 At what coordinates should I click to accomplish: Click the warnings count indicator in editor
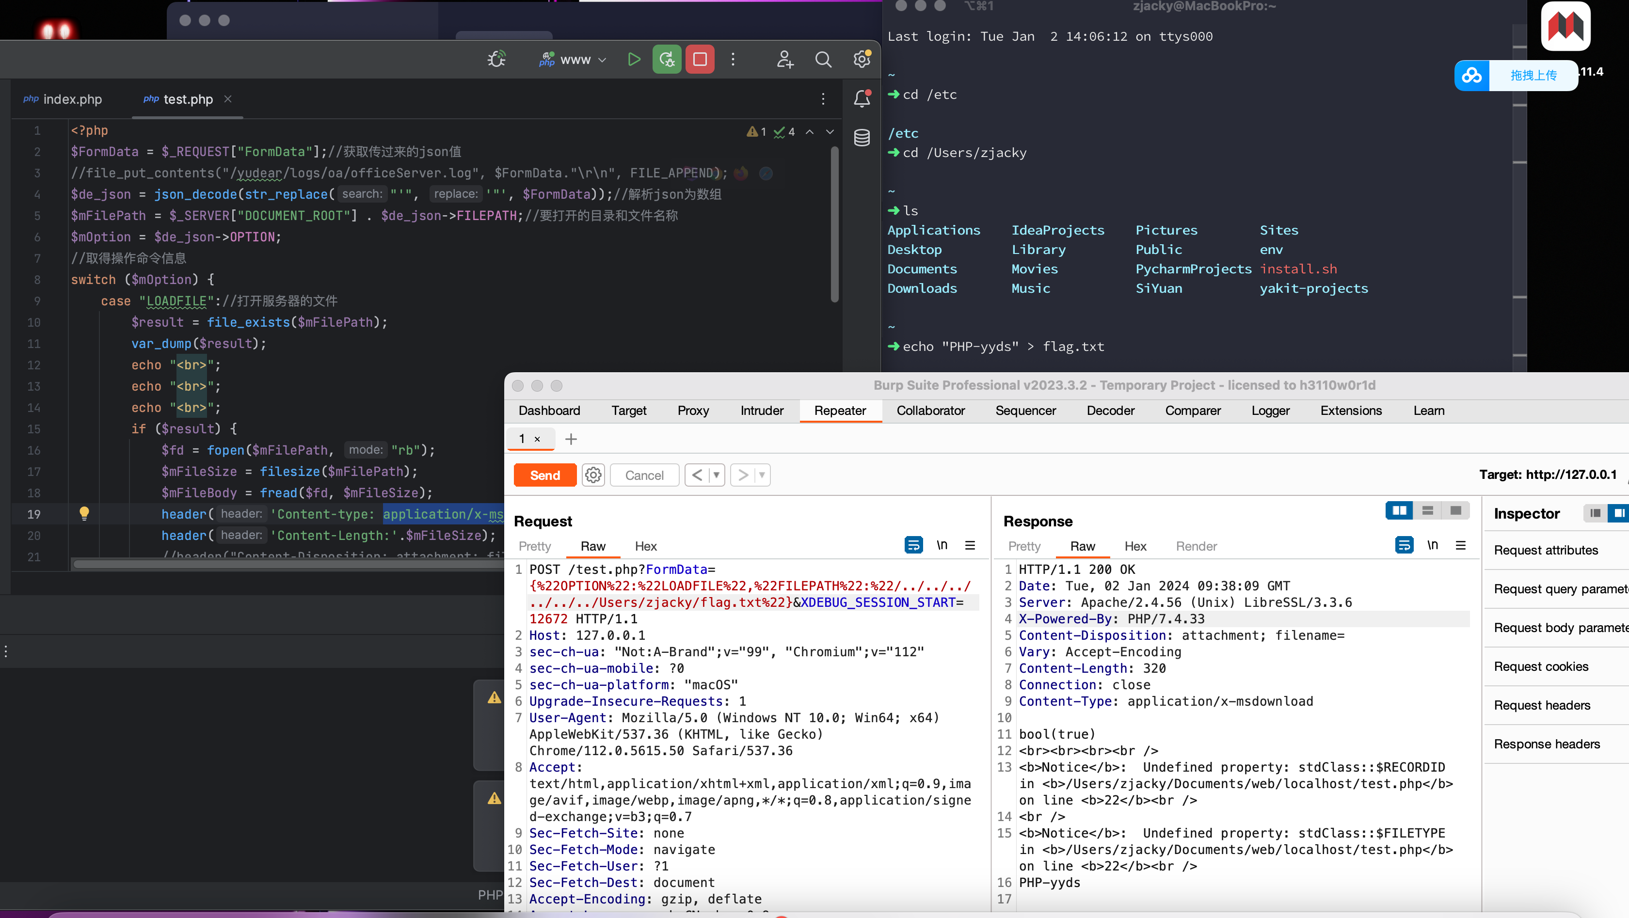[x=756, y=131]
